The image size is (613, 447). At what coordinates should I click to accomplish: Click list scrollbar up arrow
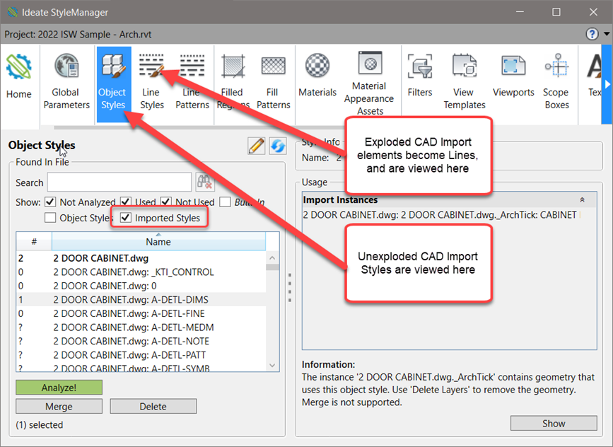pos(272,257)
